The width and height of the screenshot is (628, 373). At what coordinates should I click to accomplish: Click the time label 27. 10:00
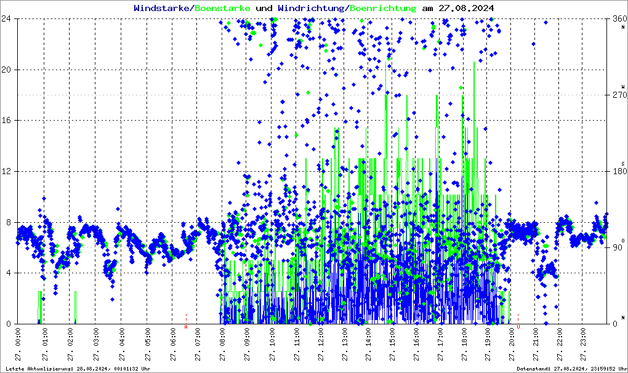click(x=273, y=345)
